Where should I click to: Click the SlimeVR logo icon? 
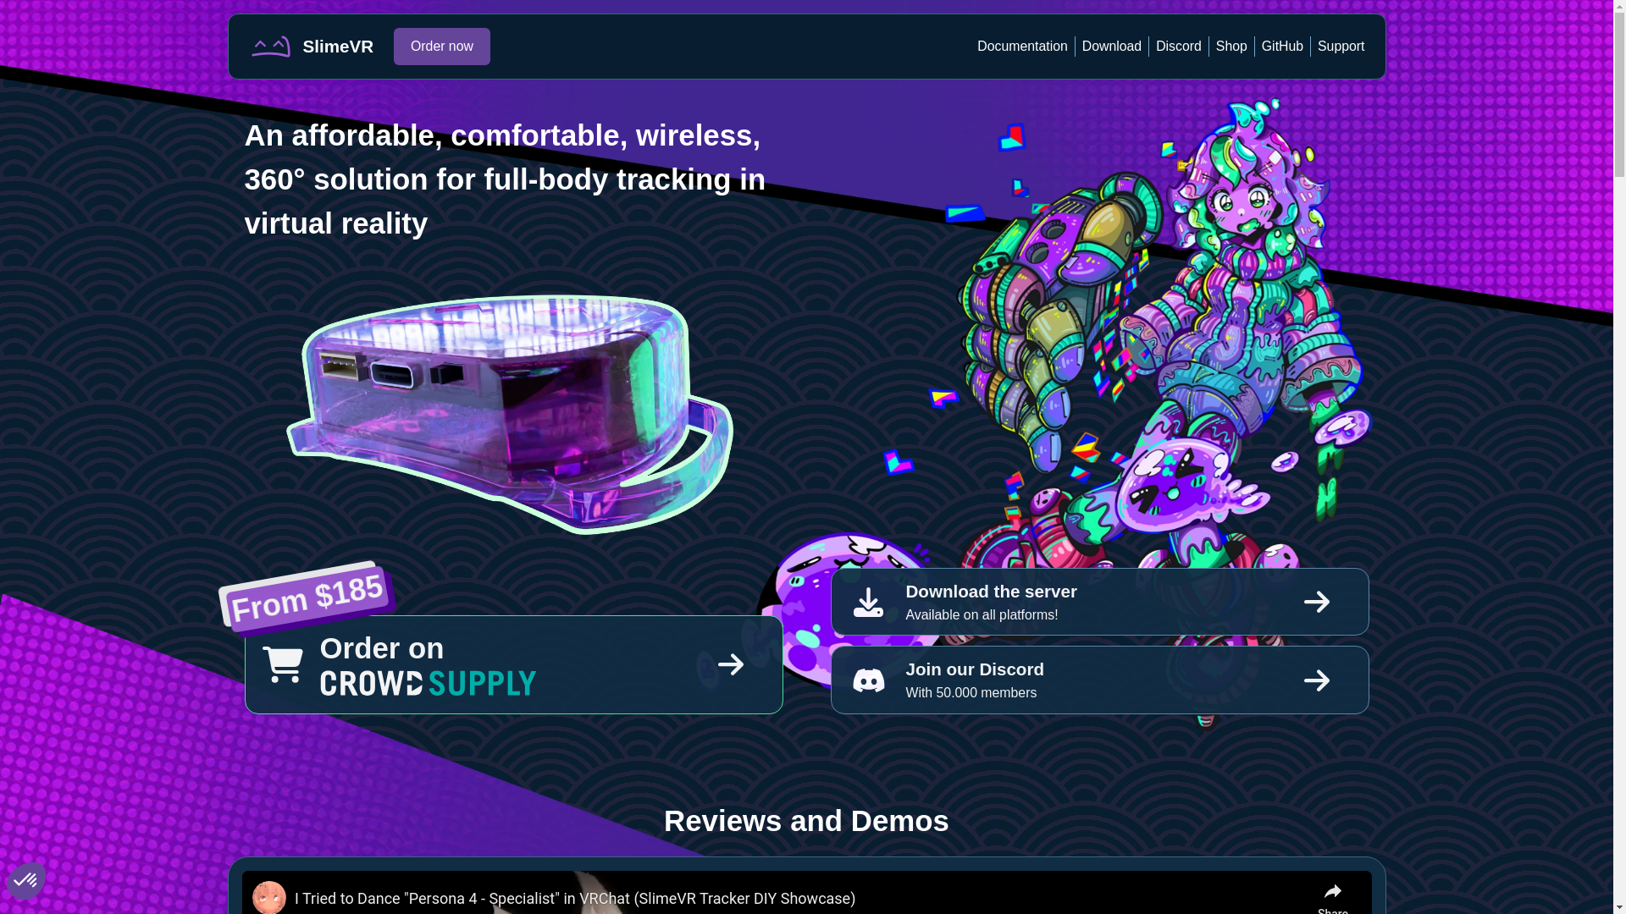tap(271, 47)
